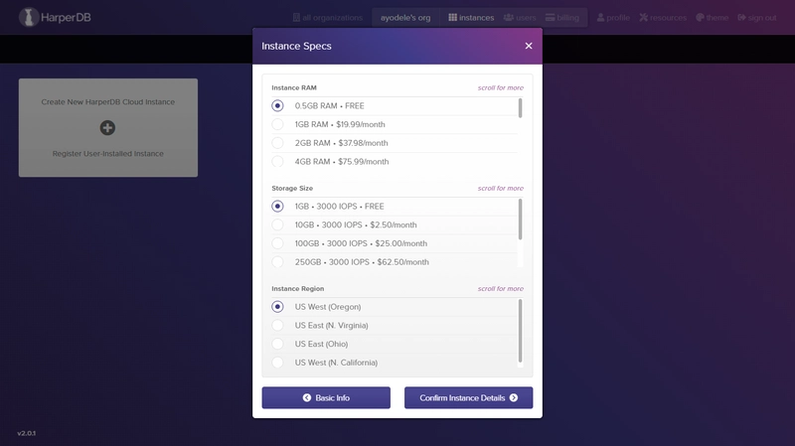Select US West (Oregon) region
The width and height of the screenshot is (795, 446).
394,307
